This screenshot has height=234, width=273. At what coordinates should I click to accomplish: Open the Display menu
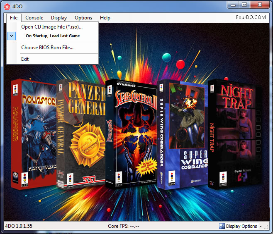click(59, 18)
